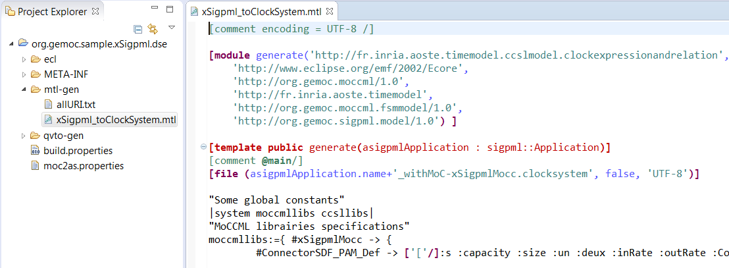Expand the qvto-gen folder
The width and height of the screenshot is (729, 268).
pos(24,136)
